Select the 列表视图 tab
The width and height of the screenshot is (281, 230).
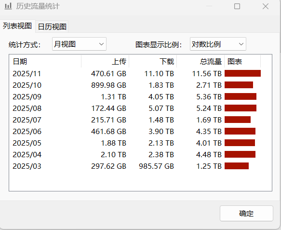tap(17, 26)
